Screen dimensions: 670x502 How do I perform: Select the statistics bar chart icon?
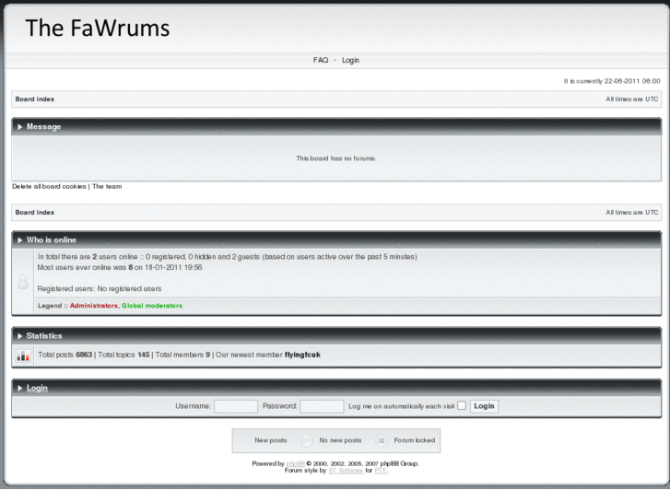click(23, 356)
